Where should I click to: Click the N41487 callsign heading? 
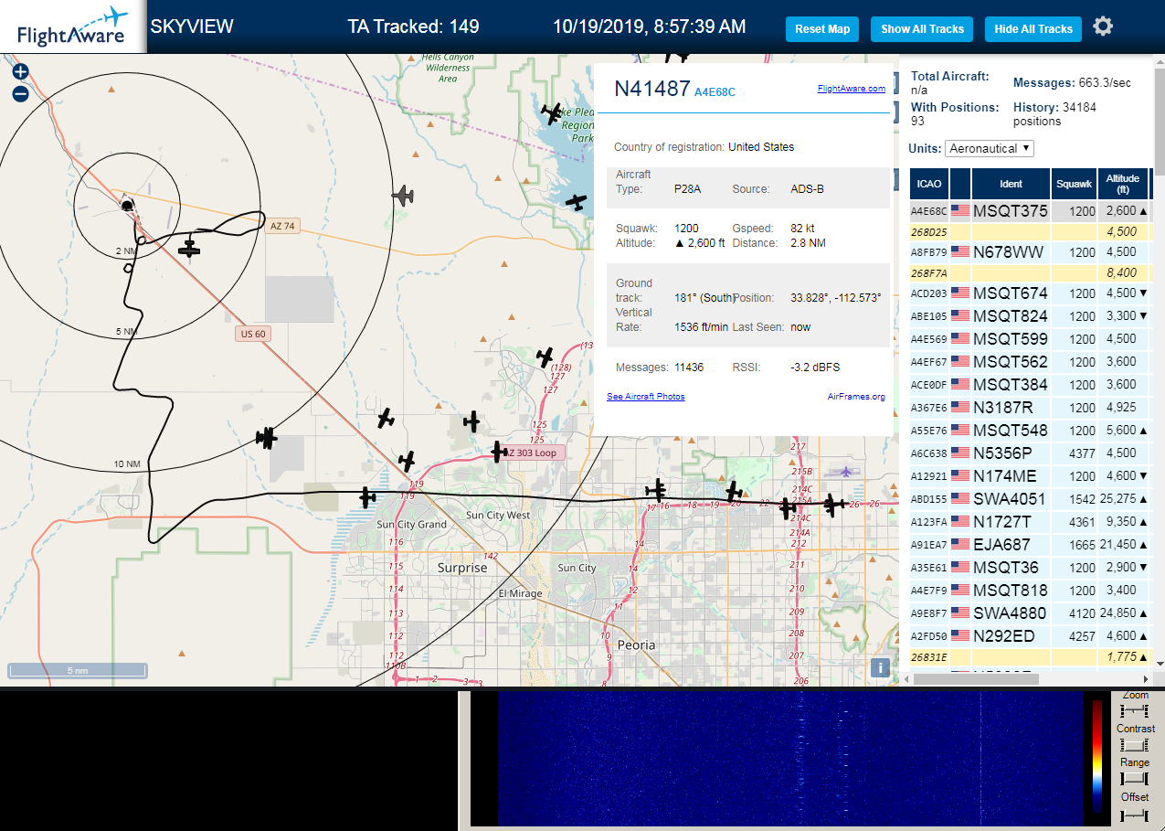pos(651,89)
